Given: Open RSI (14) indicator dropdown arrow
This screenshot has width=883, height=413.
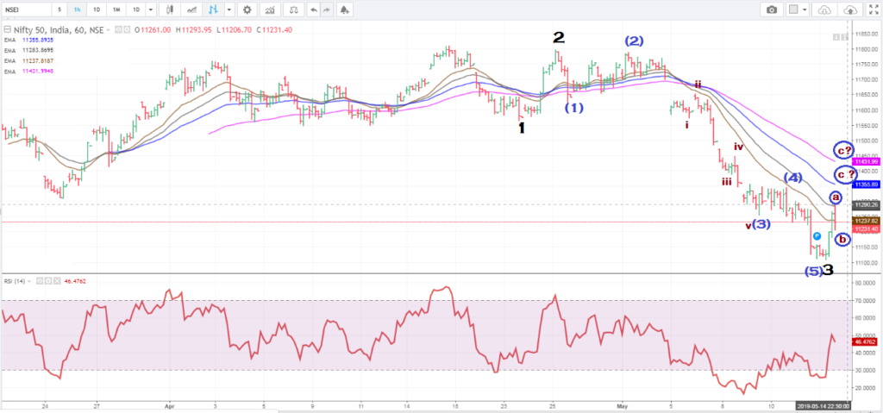Looking at the screenshot, I should 30,280.
